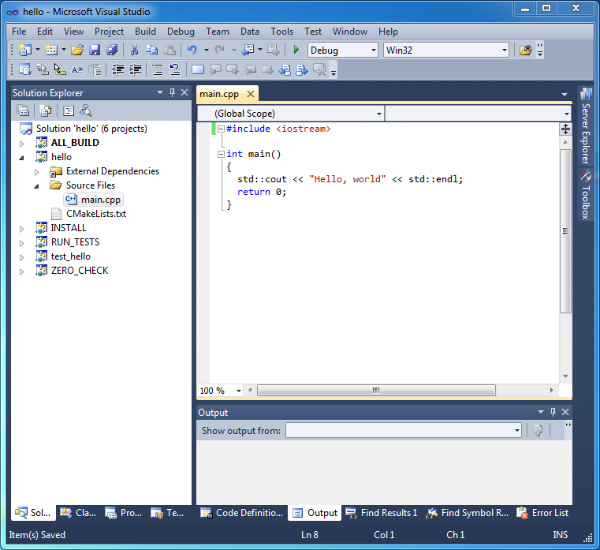Viewport: 600px width, 550px height.
Task: Collapse the #include outlining region
Action: point(221,129)
